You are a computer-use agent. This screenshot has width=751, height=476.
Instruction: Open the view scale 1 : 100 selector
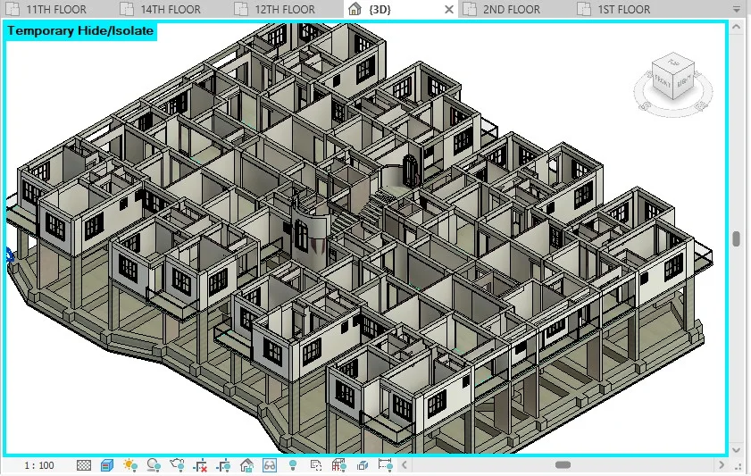coord(39,465)
